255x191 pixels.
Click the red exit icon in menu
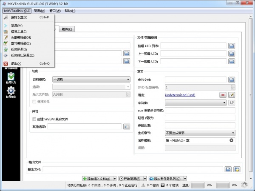click(6, 64)
